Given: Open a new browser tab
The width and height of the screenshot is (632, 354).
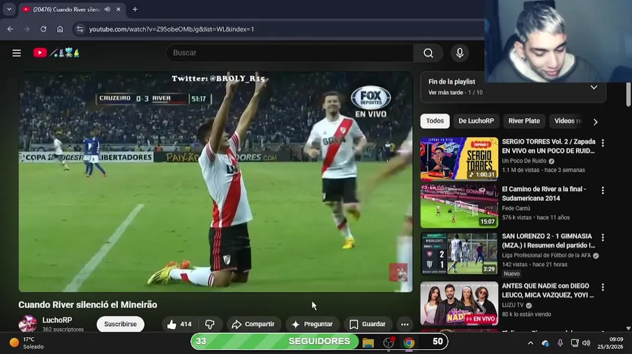Looking at the screenshot, I should tap(135, 9).
